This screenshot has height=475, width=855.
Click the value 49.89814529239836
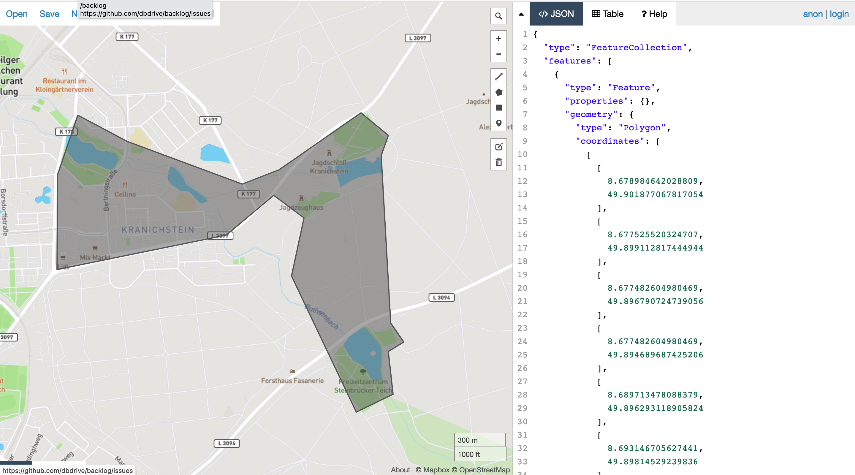click(x=653, y=461)
